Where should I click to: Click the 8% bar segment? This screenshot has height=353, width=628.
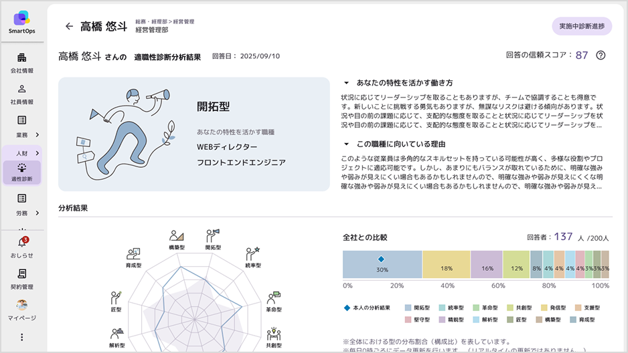(536, 264)
